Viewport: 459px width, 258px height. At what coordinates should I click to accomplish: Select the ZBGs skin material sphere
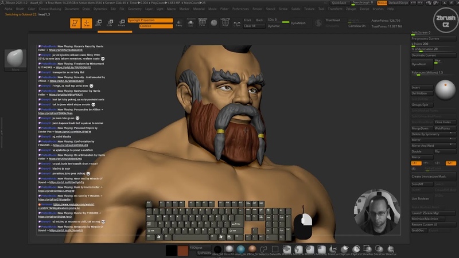pos(252,249)
